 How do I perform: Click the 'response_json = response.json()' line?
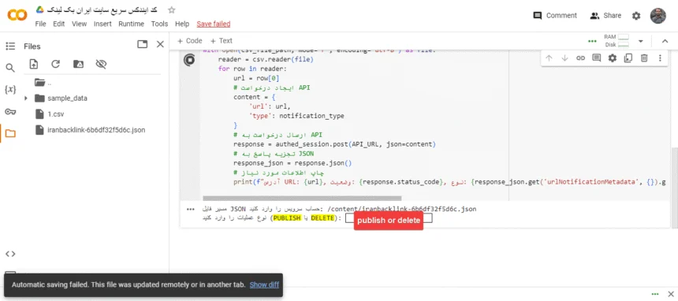click(x=292, y=163)
